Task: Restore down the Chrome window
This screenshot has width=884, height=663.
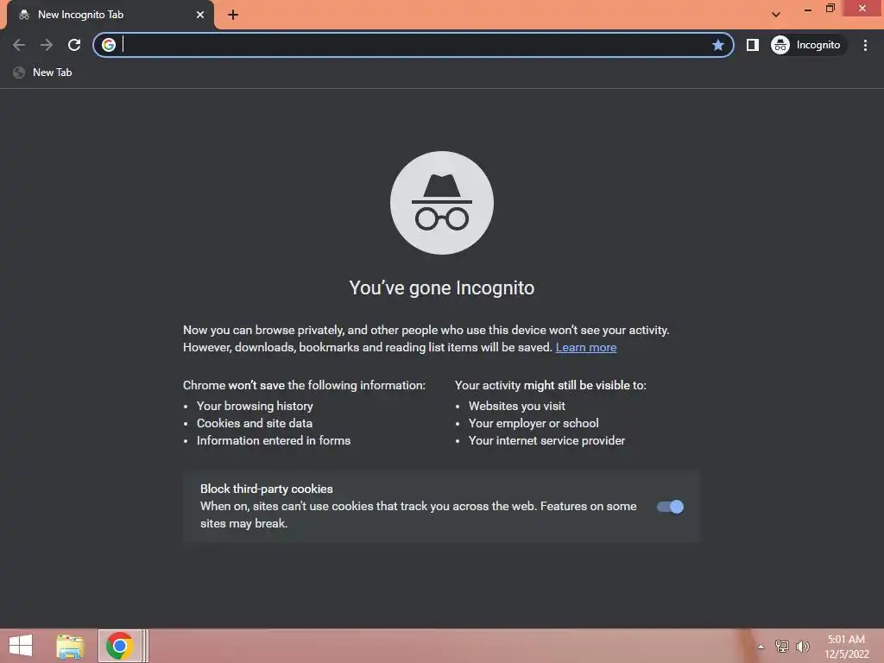Action: 830,8
